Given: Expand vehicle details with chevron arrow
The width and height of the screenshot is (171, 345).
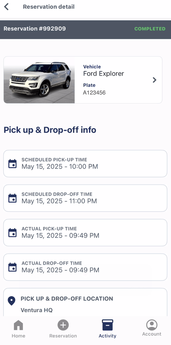Looking at the screenshot, I should (154, 80).
